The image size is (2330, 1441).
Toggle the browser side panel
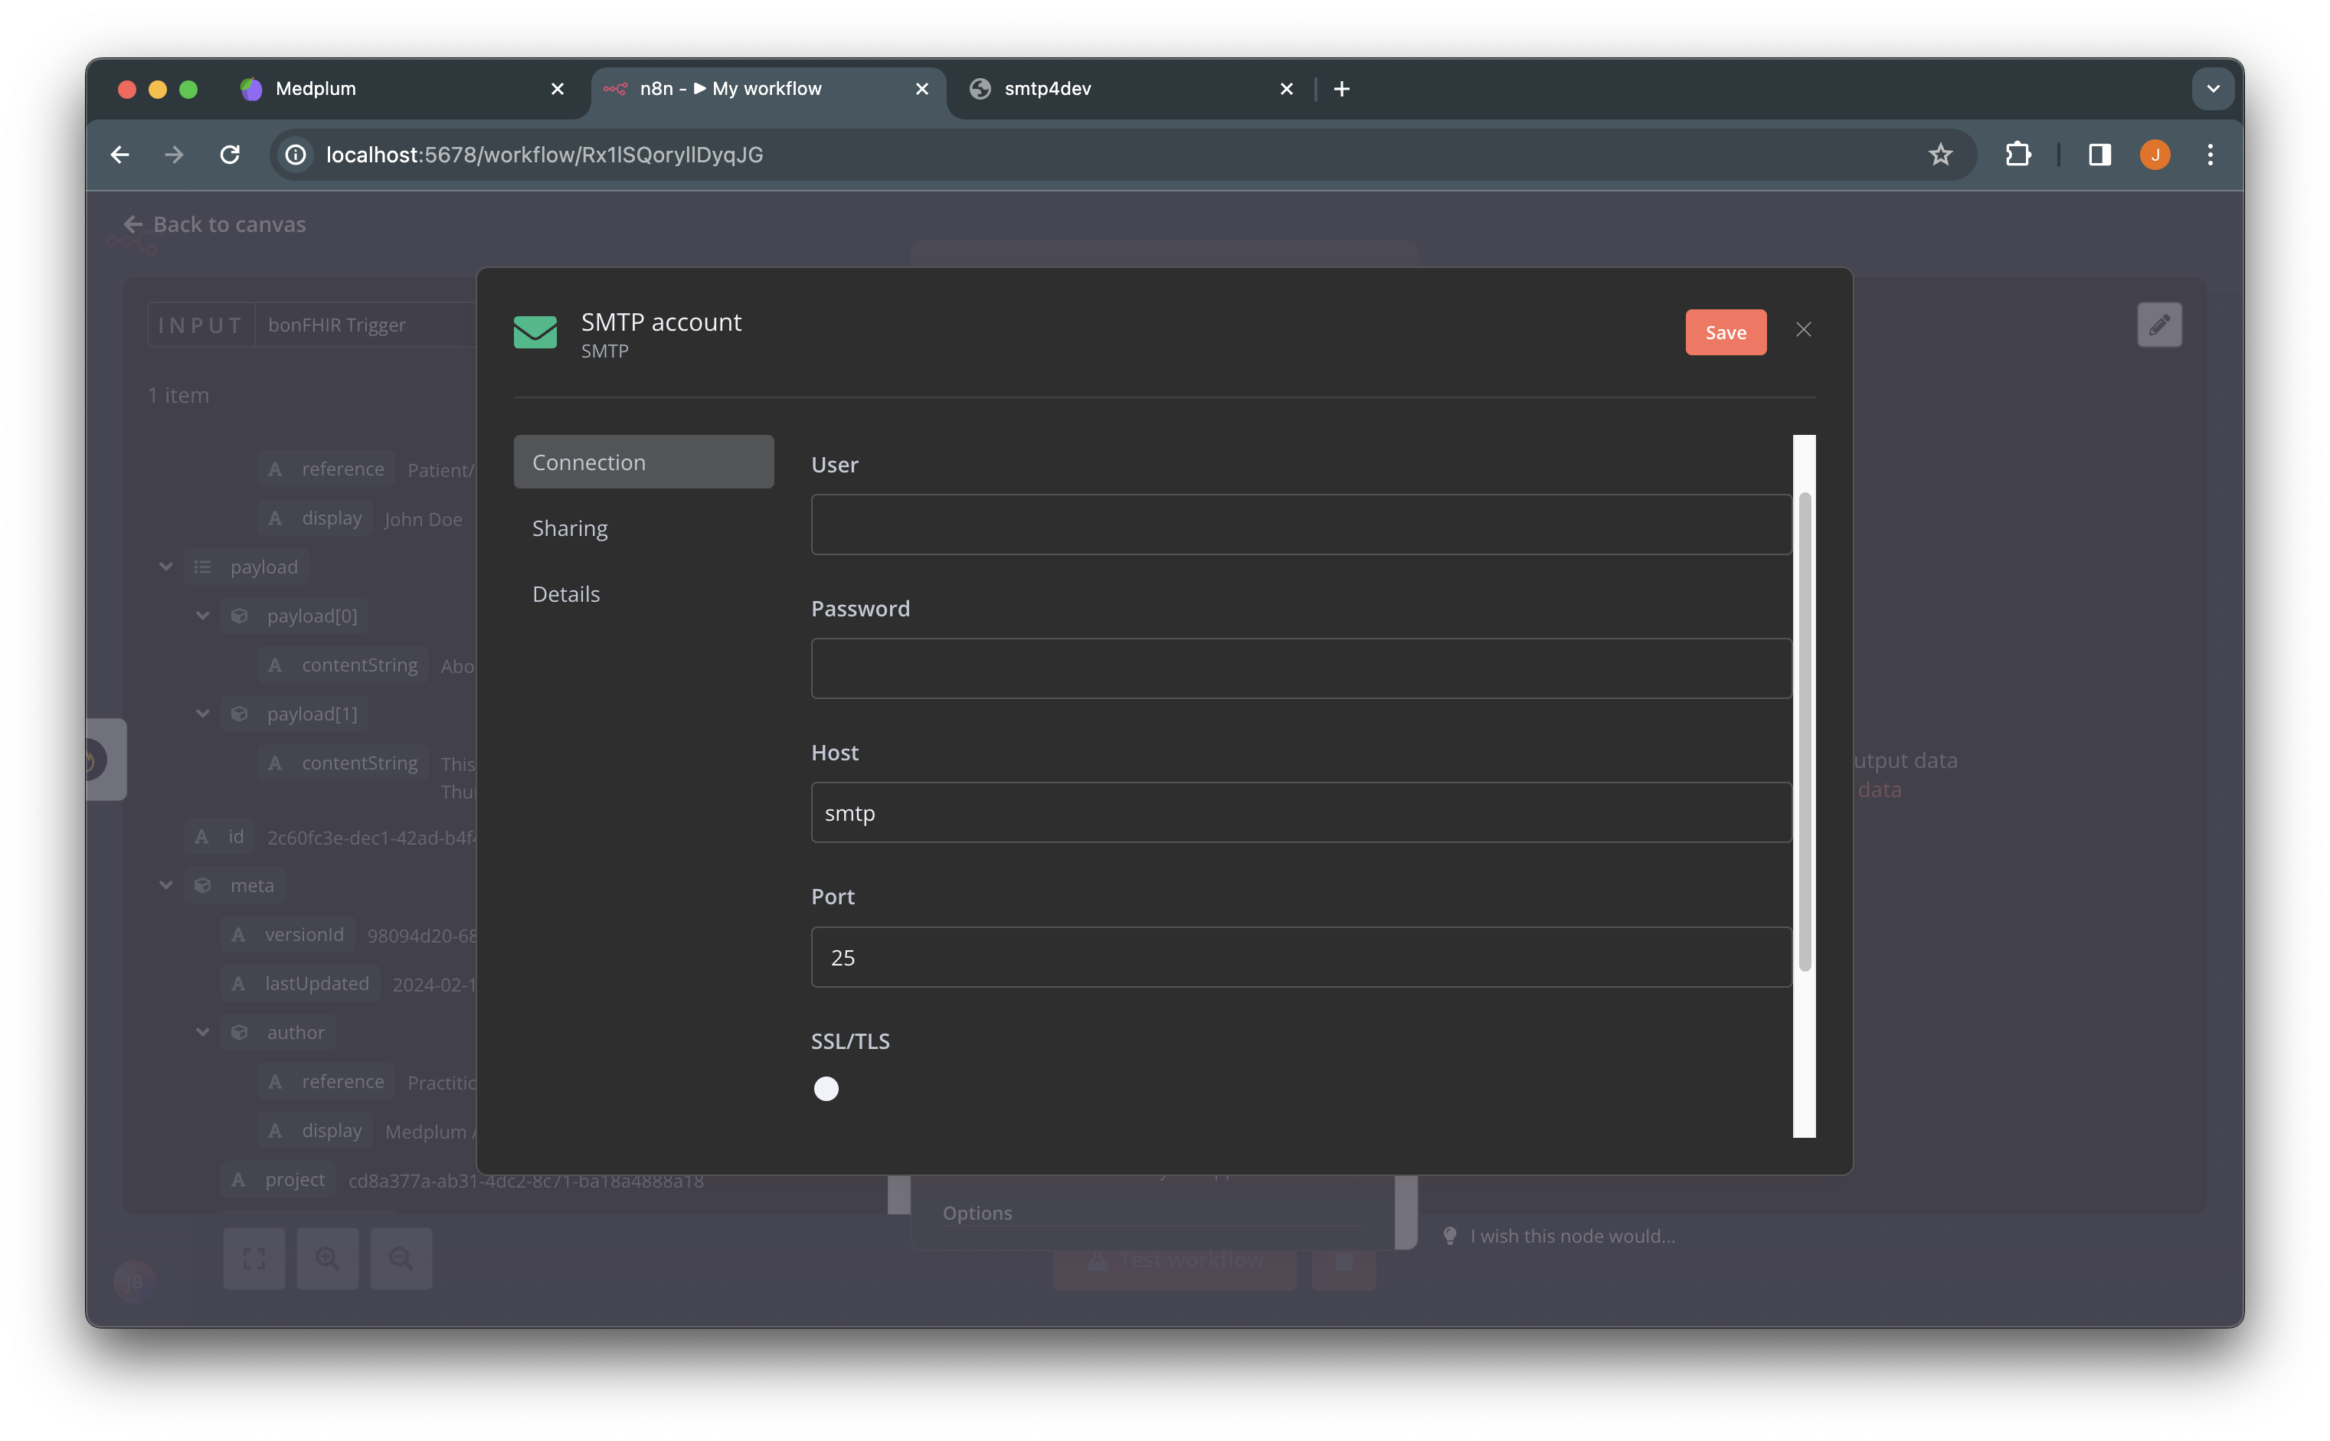[2099, 155]
